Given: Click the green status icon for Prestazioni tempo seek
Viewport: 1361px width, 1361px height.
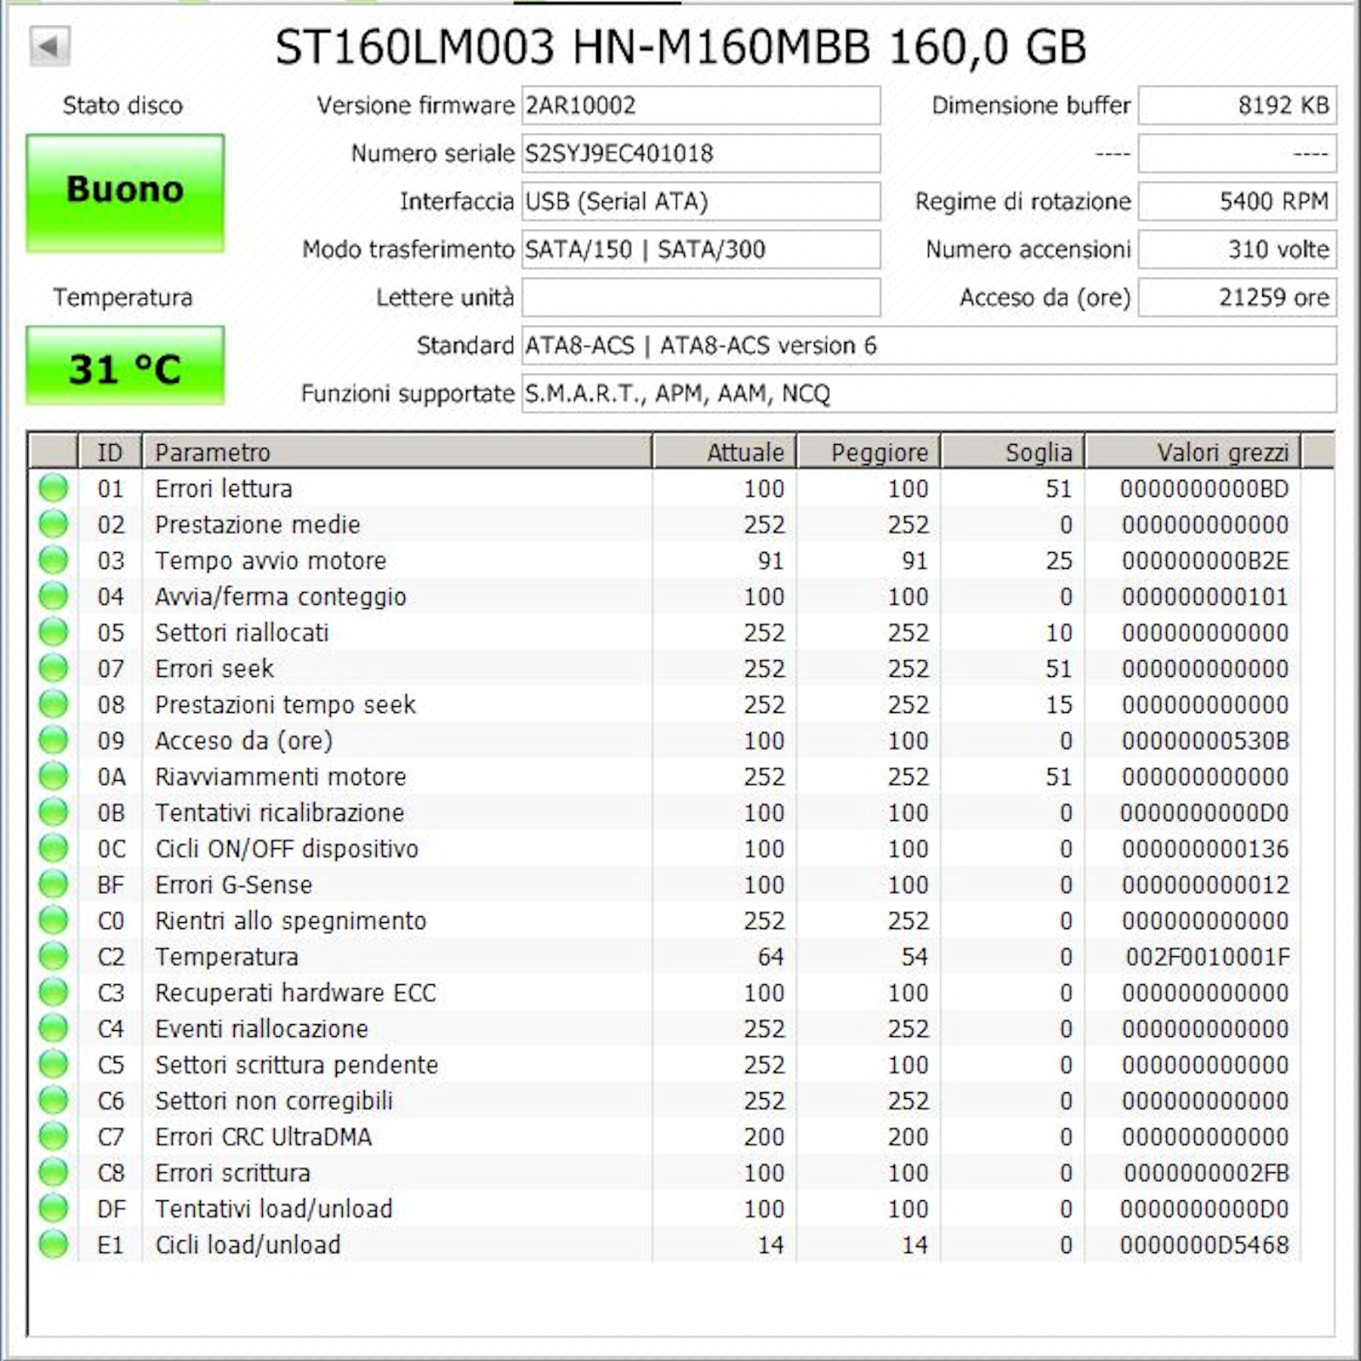Looking at the screenshot, I should (x=54, y=704).
